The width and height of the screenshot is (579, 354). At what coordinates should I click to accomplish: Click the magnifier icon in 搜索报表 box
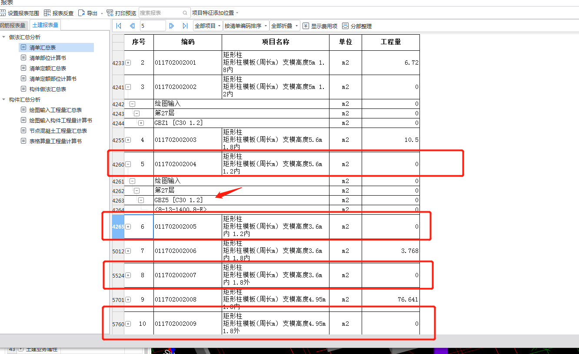(185, 13)
